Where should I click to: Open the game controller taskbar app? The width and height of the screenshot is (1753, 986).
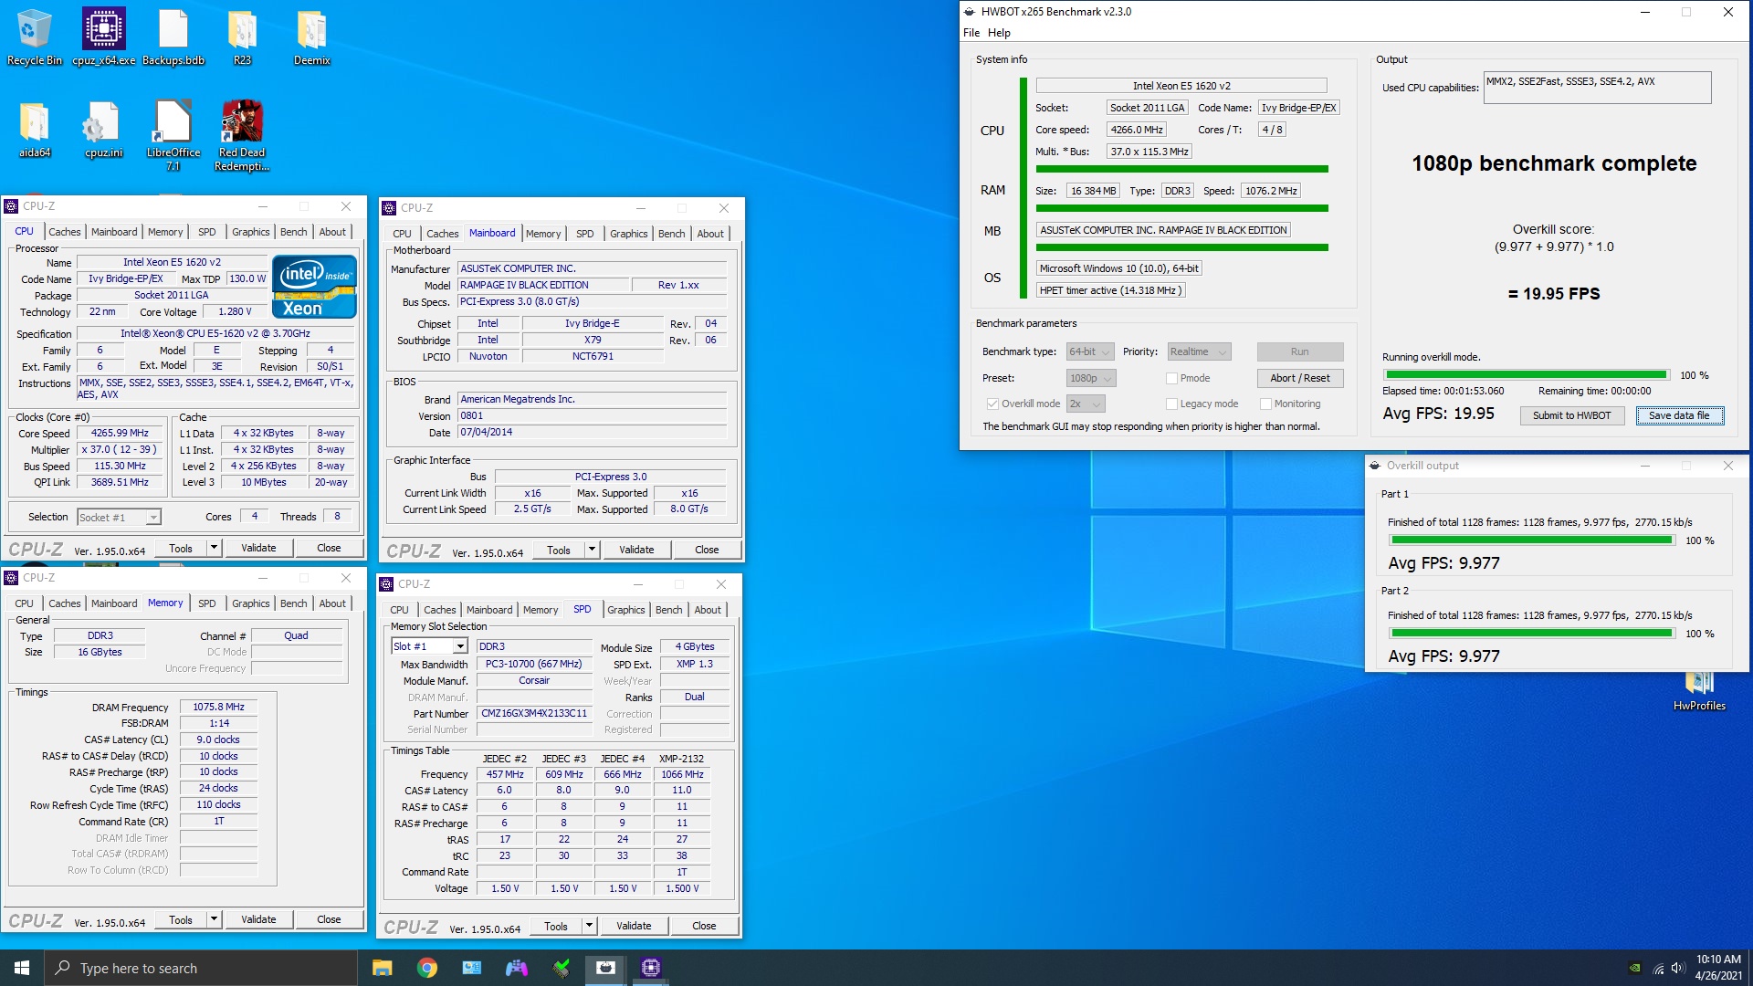[x=517, y=968]
